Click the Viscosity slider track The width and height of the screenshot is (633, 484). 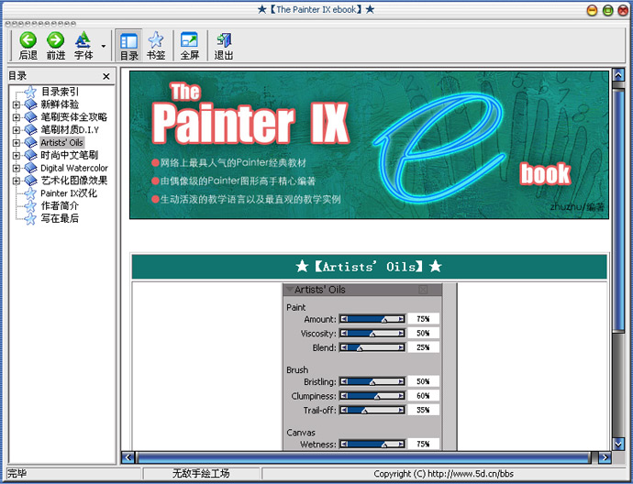(x=372, y=333)
